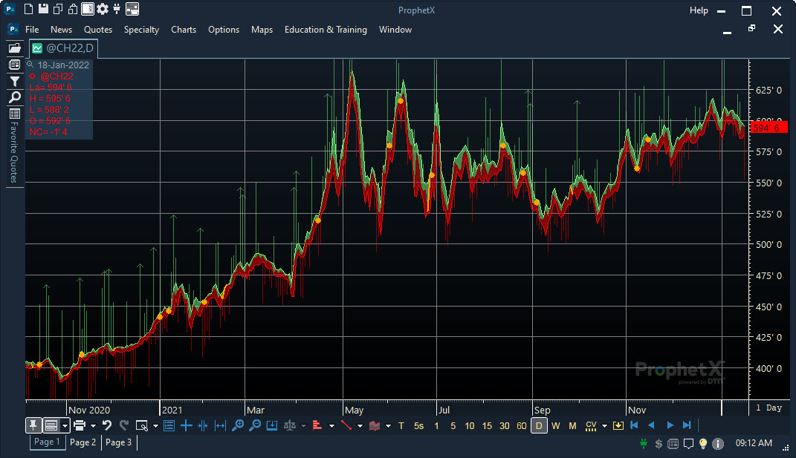796x458 pixels.
Task: Open dropdown arrow next to print icon
Action: (x=93, y=426)
